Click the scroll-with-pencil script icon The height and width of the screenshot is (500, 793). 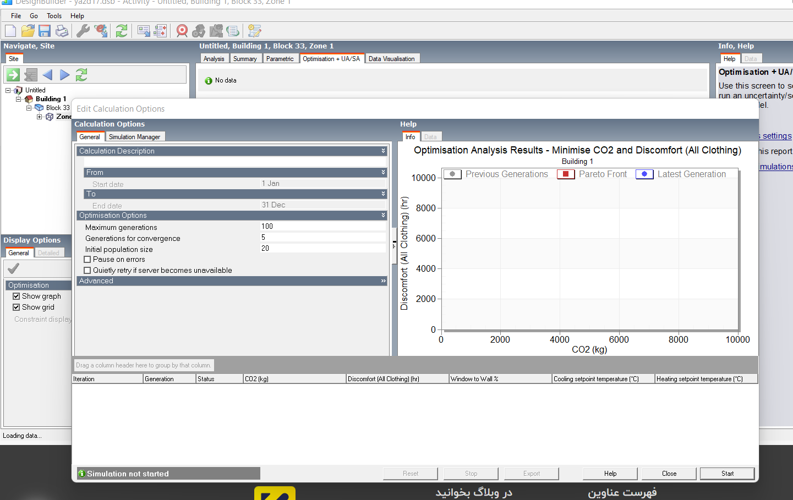254,31
